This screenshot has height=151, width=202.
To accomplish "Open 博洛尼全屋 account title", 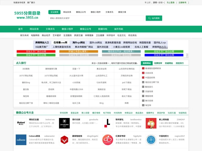I will pyautogui.click(x=34, y=120).
